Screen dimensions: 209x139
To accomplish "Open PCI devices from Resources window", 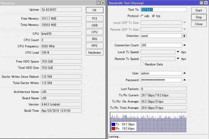I will point(95,19).
